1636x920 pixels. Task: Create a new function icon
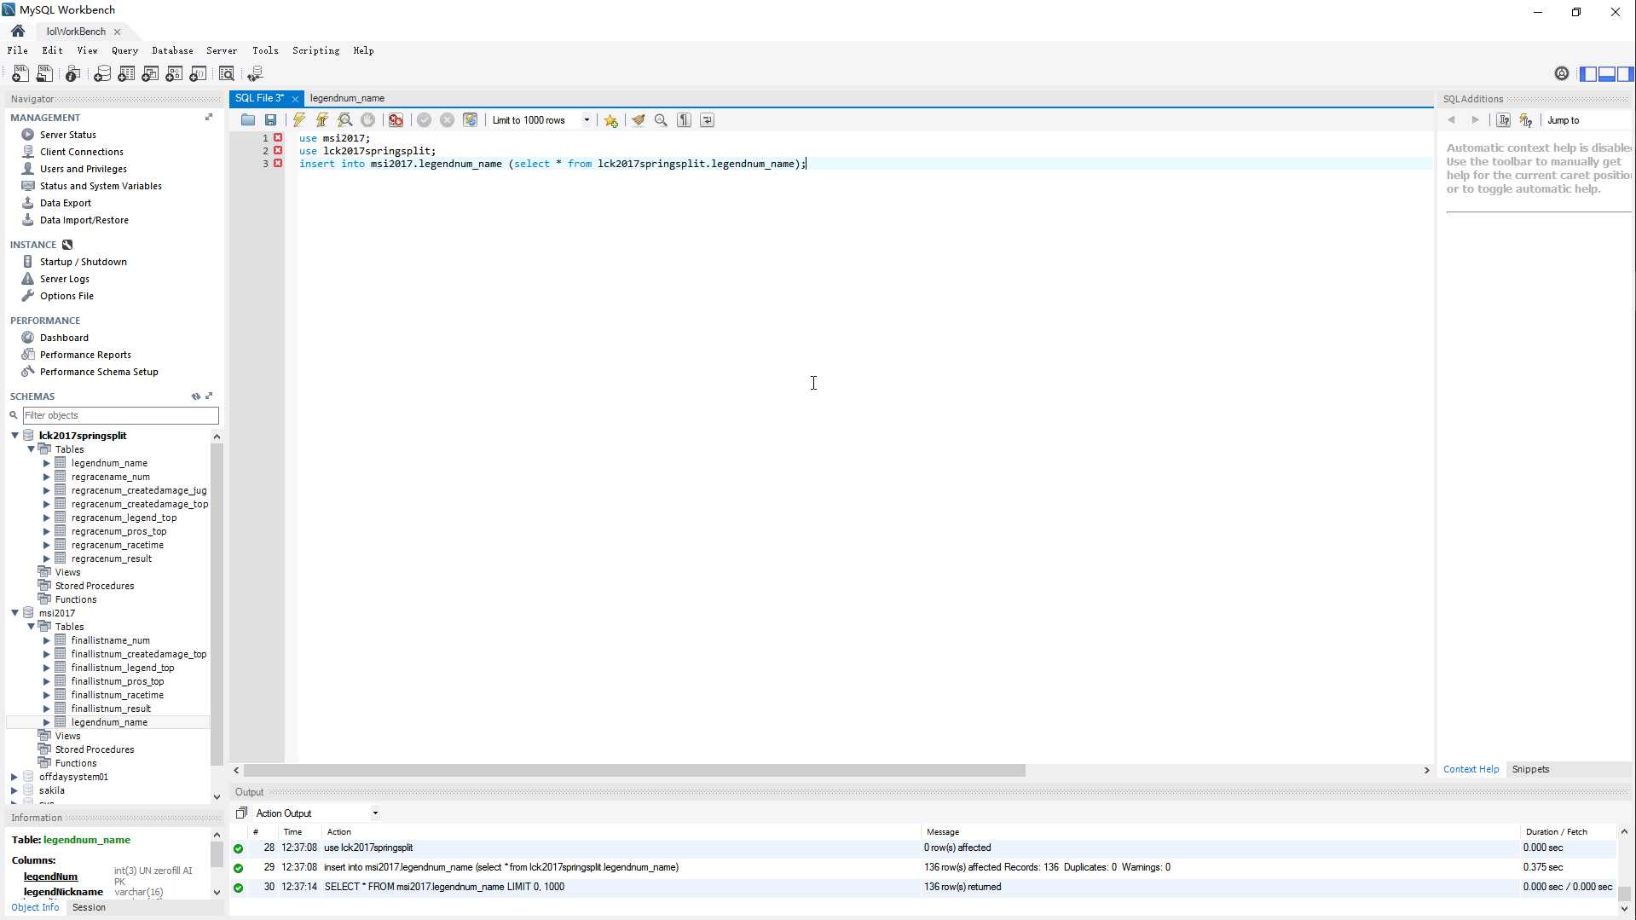click(198, 74)
